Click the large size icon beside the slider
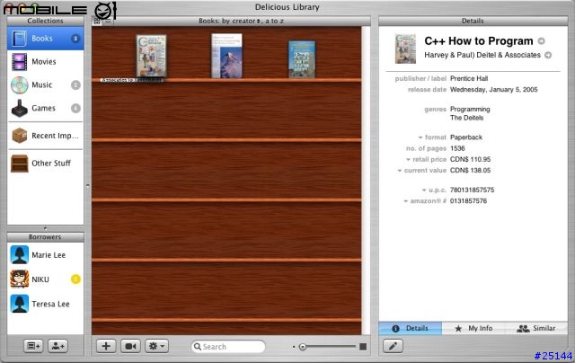This screenshot has width=575, height=363. (363, 347)
